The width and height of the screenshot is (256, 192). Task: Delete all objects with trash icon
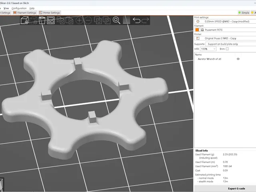coord(42,20)
